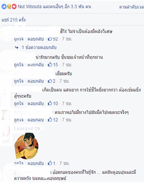This screenshot has width=144, height=183.
Task: Click the thumbs-up icon showing 12 likes
Action: click(x=50, y=120)
